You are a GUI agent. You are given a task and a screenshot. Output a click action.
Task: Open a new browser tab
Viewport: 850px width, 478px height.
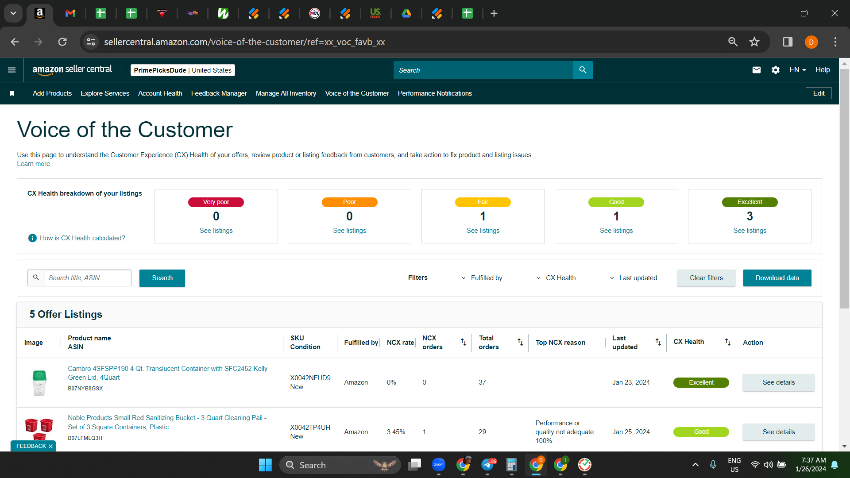point(494,14)
